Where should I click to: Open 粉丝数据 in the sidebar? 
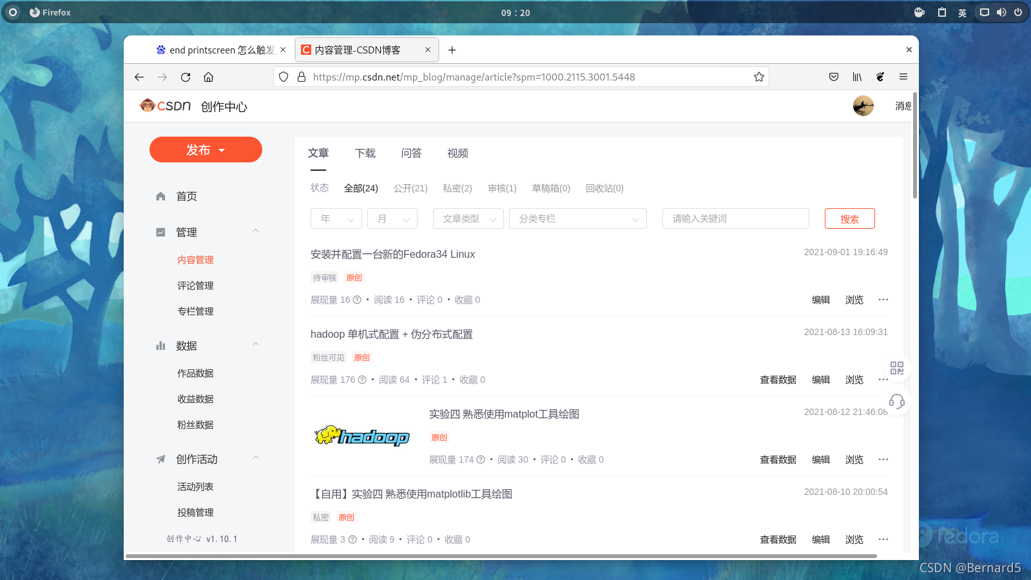tap(195, 425)
